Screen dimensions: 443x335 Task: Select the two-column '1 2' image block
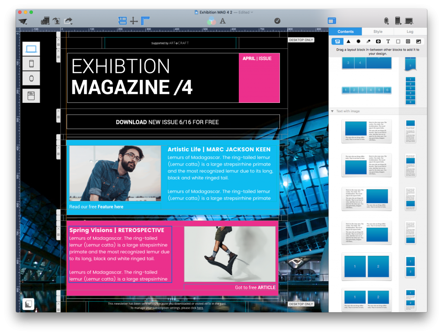pyautogui.click(x=366, y=267)
